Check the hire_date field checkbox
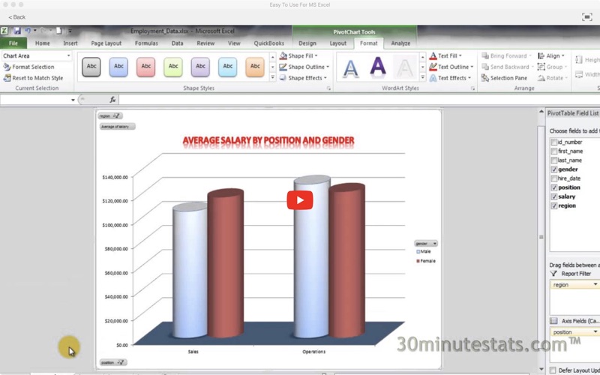Viewport: 600px width, 375px height. (x=553, y=178)
